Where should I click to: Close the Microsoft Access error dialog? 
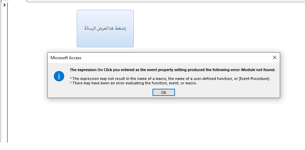click(274, 57)
